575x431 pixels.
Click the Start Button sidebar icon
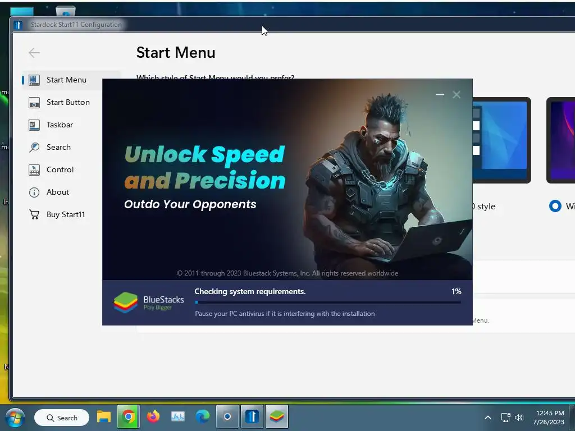point(34,103)
